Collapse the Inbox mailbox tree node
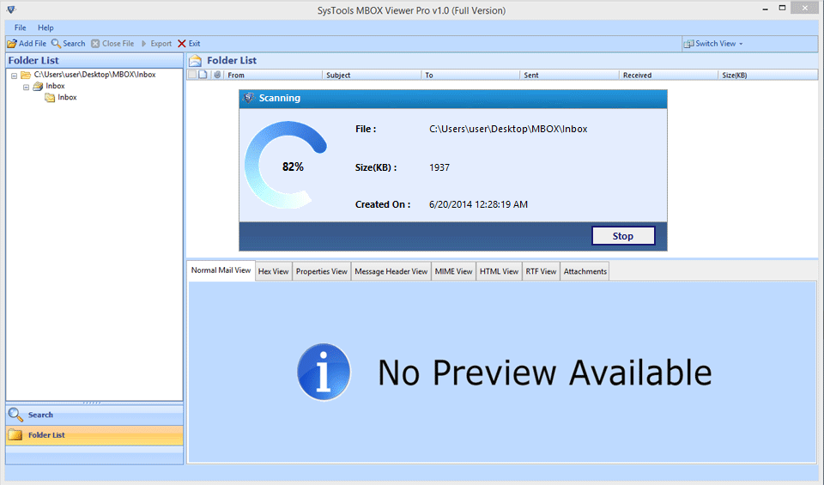The image size is (824, 485). point(26,88)
